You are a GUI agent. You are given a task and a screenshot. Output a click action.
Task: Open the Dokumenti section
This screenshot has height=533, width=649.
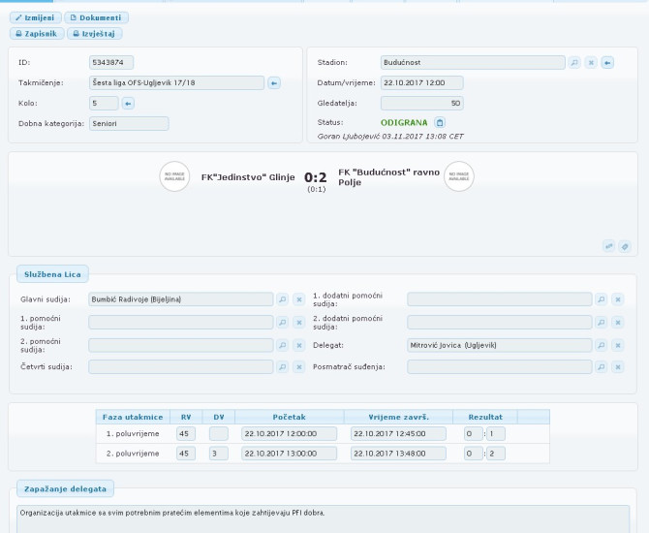point(96,17)
